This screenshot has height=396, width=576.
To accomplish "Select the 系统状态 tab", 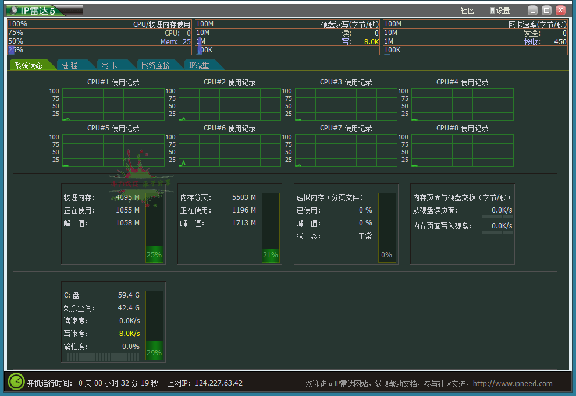I will coord(29,65).
